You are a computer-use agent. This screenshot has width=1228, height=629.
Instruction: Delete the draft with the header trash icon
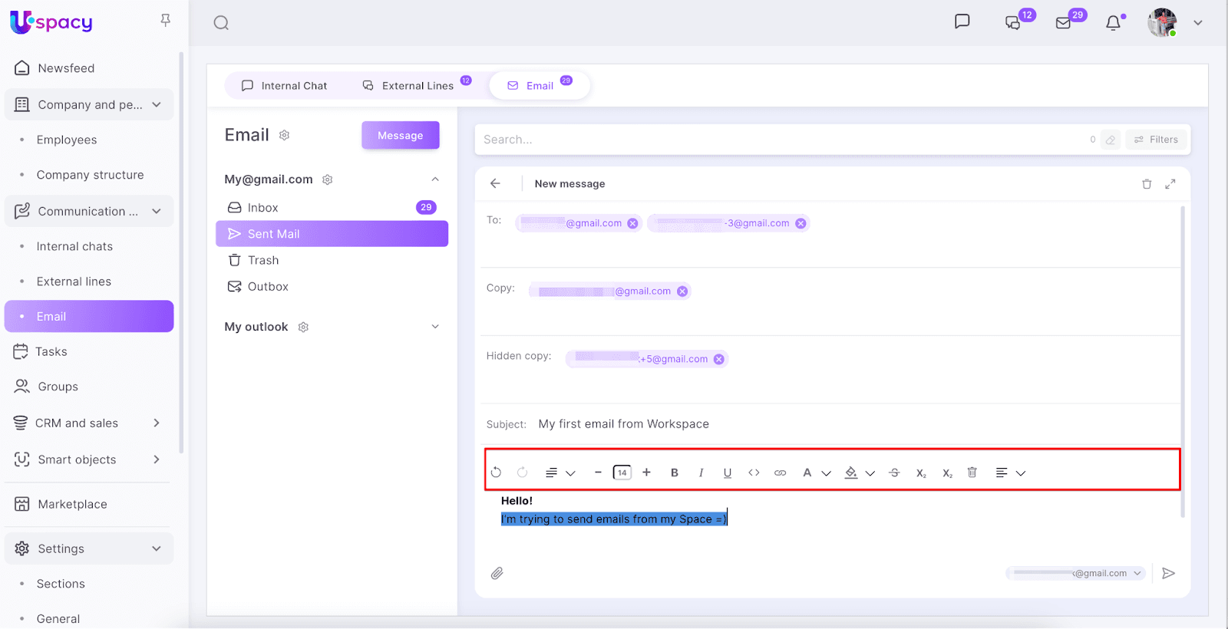(x=1147, y=184)
